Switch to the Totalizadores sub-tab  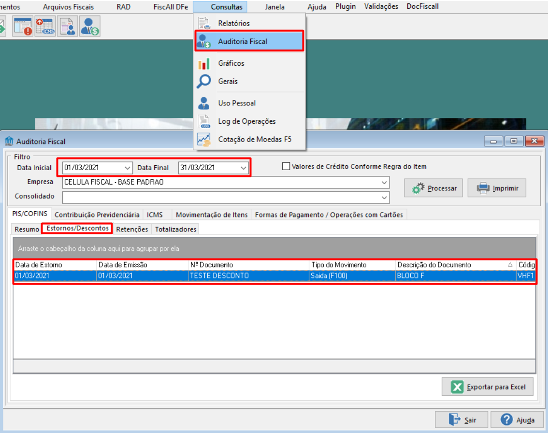[175, 229]
